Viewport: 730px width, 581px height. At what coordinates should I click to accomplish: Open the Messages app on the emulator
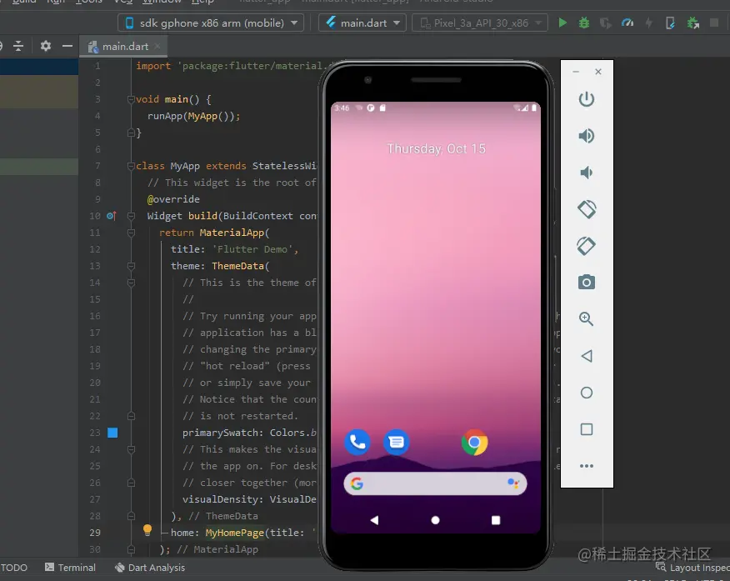pos(397,443)
